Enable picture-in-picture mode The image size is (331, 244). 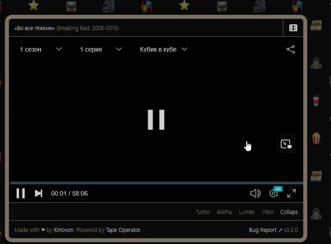pyautogui.click(x=286, y=144)
